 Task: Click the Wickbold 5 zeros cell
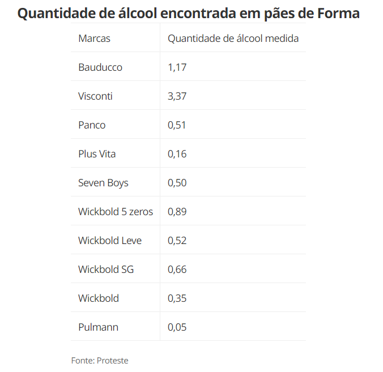[116, 212]
